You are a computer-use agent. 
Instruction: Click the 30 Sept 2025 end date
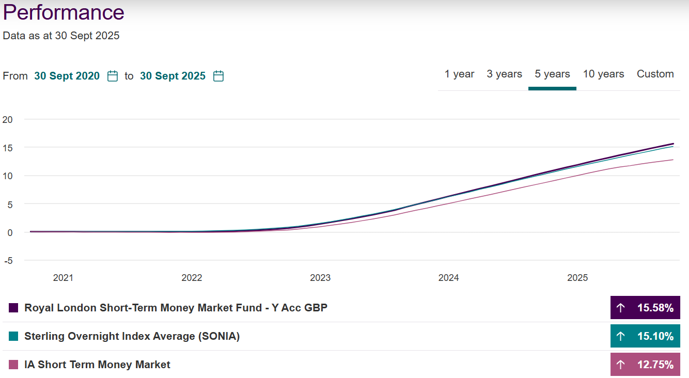click(173, 76)
